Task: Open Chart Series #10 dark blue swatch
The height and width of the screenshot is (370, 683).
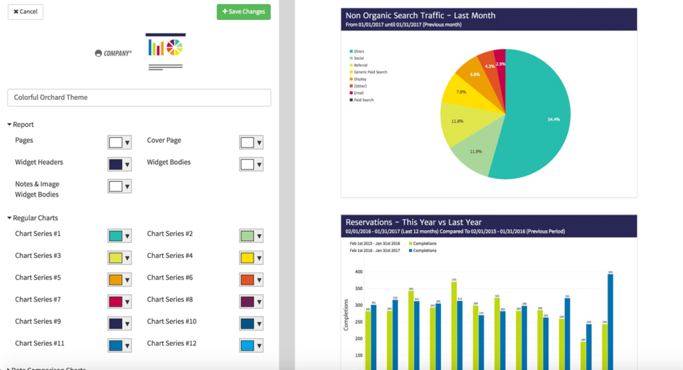Action: point(251,324)
